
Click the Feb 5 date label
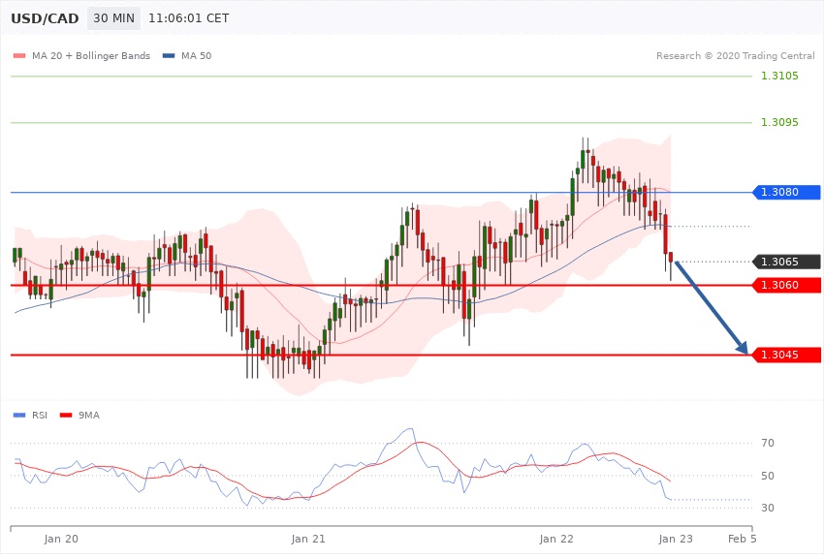(741, 538)
